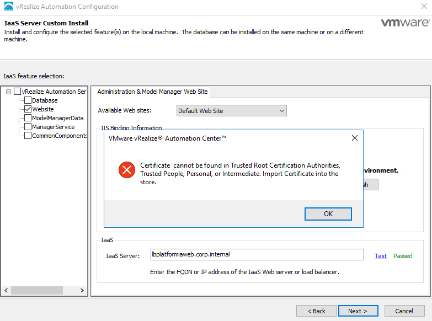432x321 pixels.
Task: Enable the ModelManagerData checkbox
Action: pos(28,118)
